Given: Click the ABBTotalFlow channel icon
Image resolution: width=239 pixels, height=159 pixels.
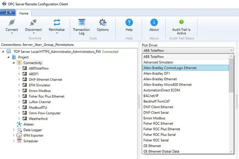Looking at the screenshot, I should click(25, 68).
